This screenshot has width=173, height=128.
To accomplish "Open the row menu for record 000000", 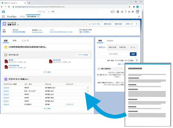I will tap(88, 88).
